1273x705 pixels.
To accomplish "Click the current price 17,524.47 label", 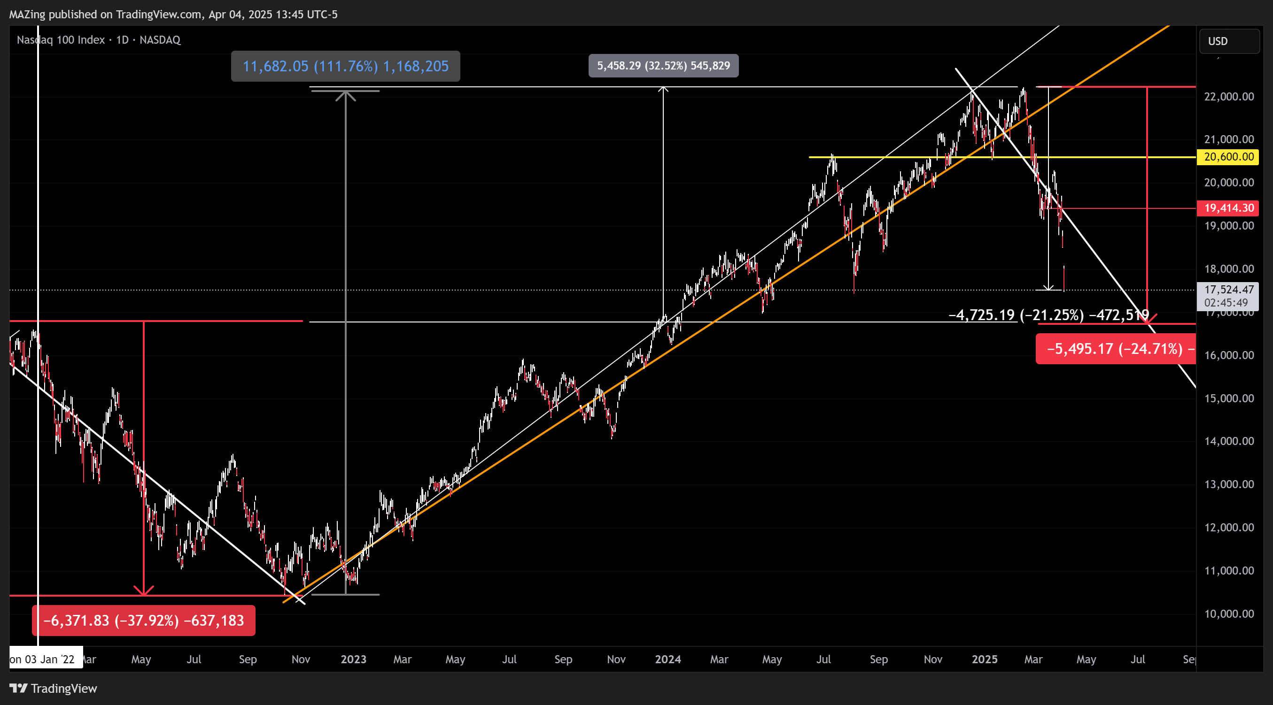I will pyautogui.click(x=1228, y=296).
